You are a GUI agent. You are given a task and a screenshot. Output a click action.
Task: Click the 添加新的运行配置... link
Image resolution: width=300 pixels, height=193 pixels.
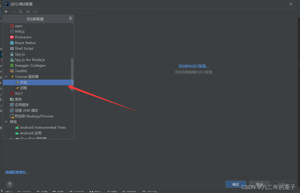click(x=193, y=66)
